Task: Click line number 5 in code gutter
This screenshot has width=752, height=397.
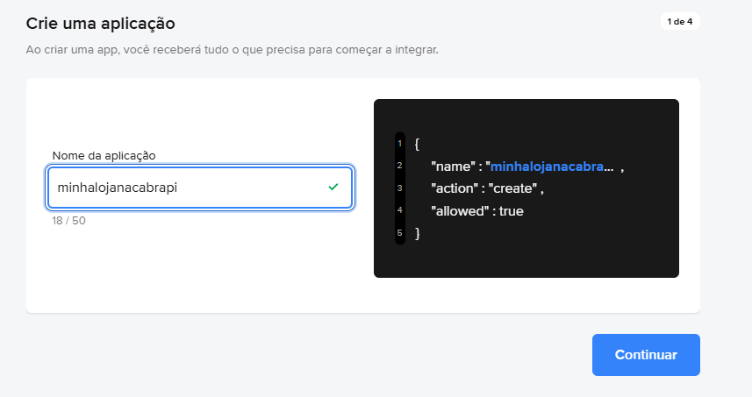Action: tap(399, 233)
